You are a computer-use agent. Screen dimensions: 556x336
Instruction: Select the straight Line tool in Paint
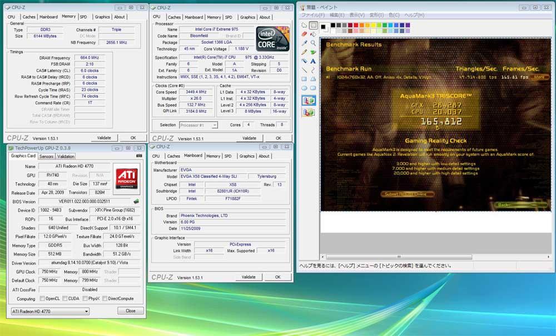tap(304, 70)
